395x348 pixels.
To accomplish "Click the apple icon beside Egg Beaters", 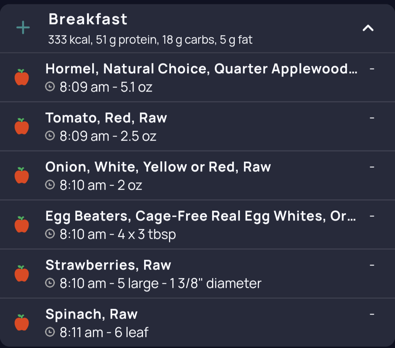I will [x=22, y=224].
